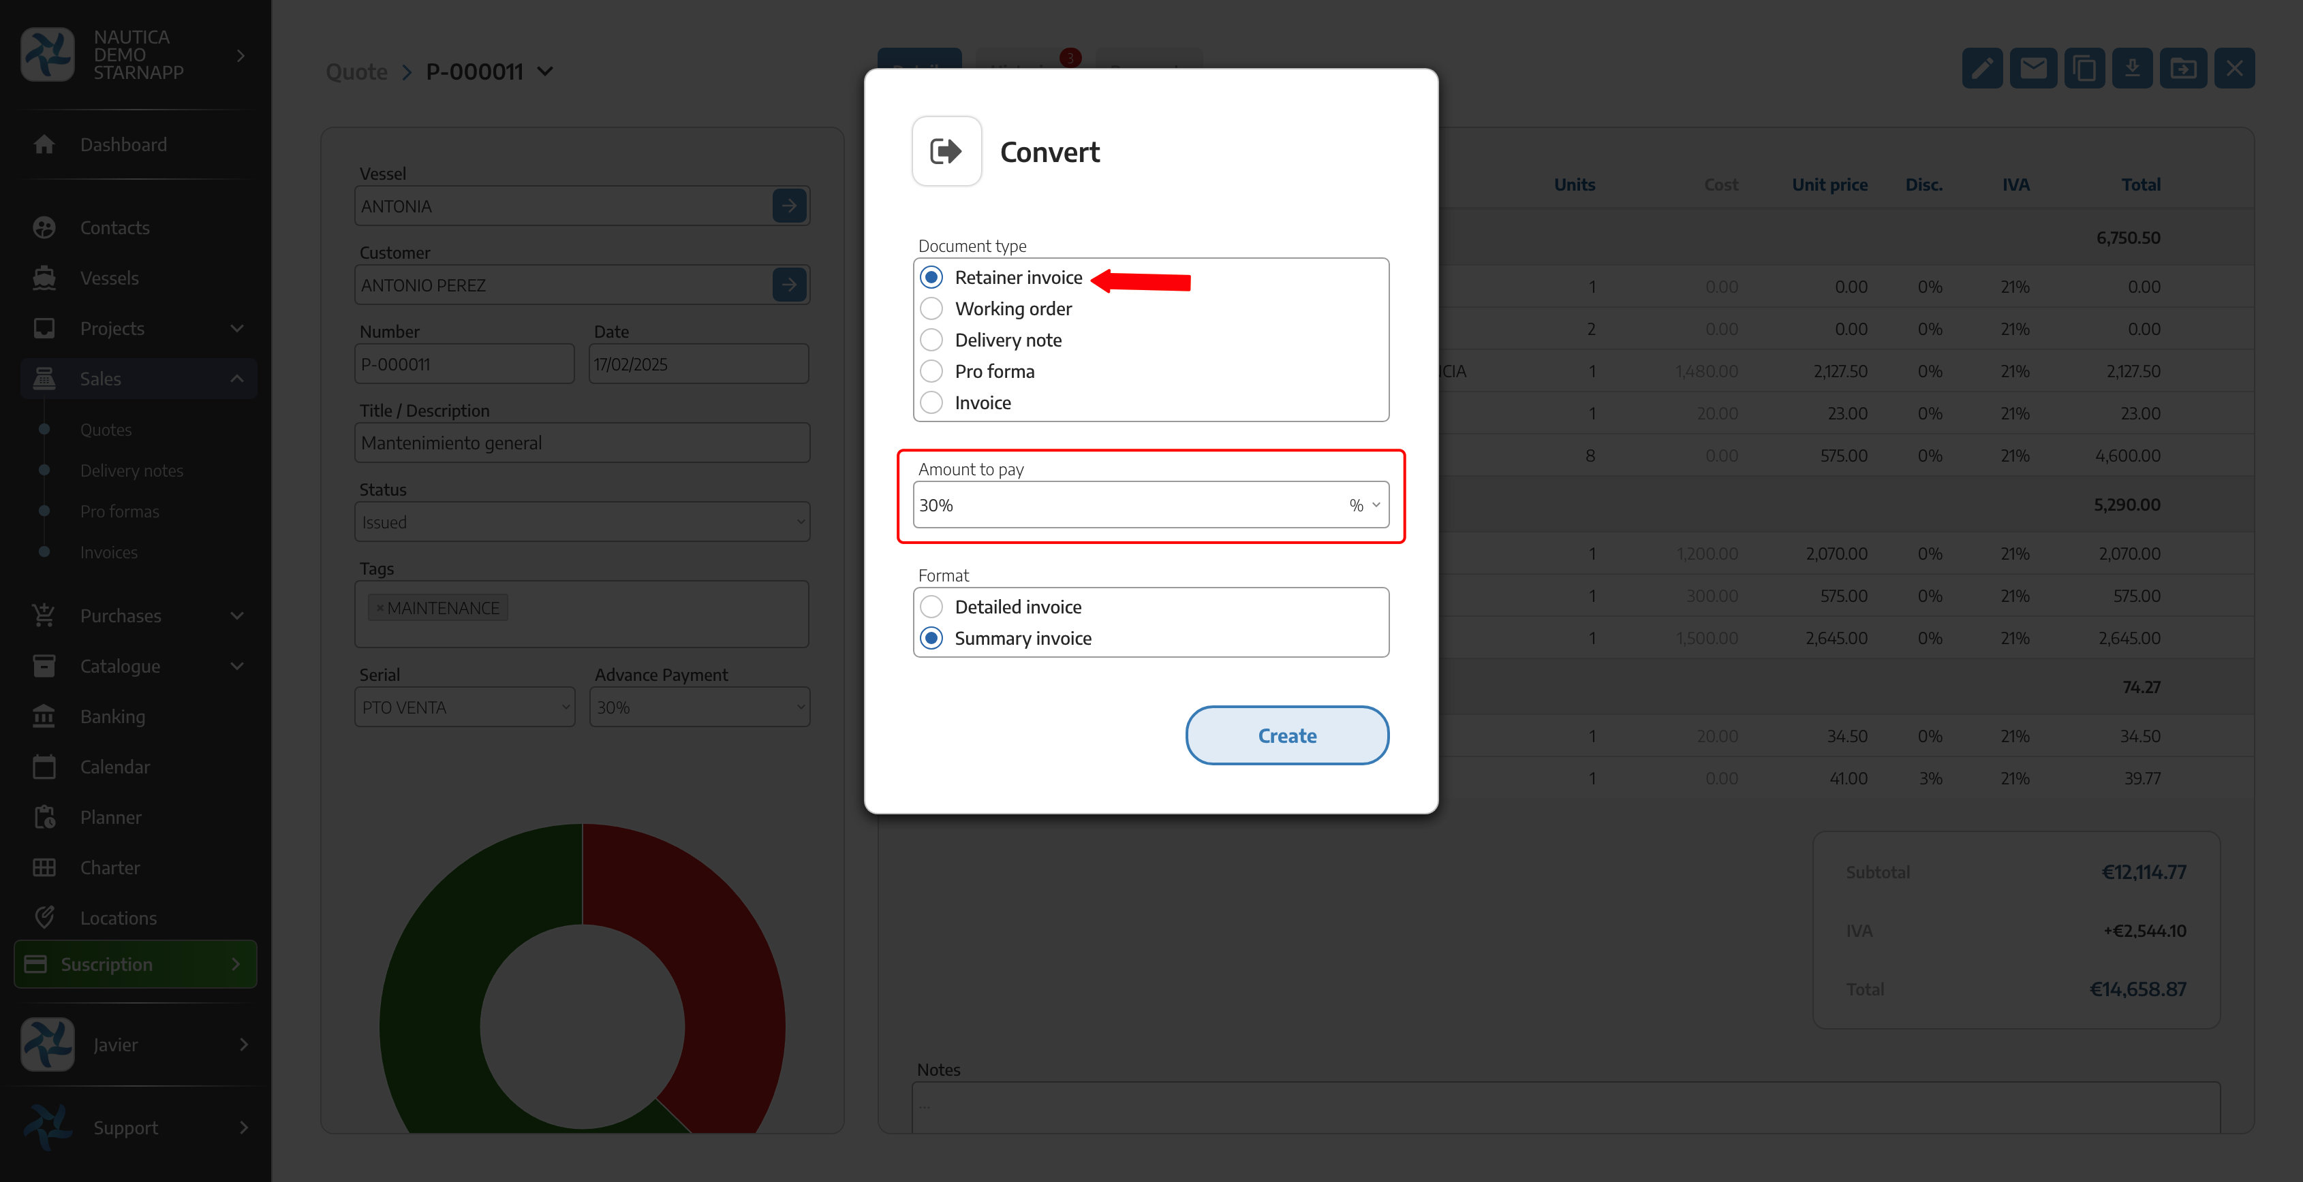Click the Javier user avatar
This screenshot has width=2303, height=1182.
48,1044
